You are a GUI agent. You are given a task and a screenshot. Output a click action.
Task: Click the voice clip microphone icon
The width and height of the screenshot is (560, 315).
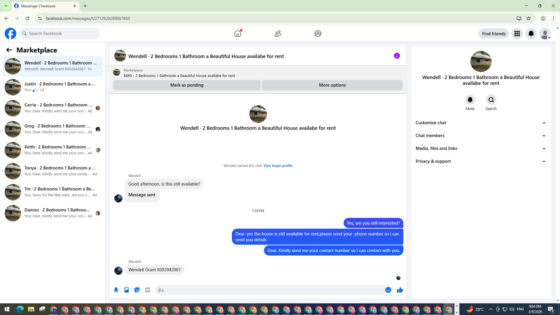click(116, 290)
